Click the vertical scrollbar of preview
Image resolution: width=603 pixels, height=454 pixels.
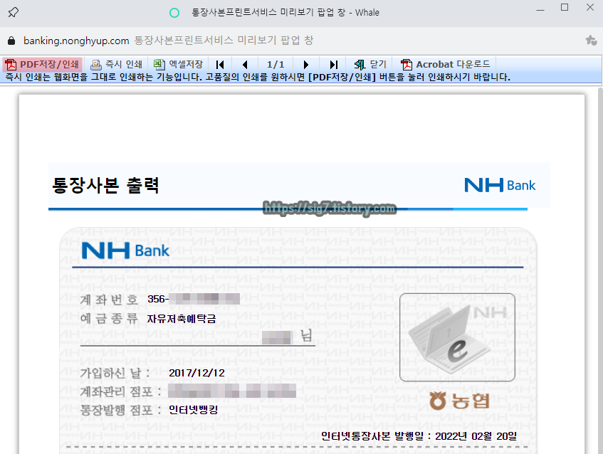point(600,270)
